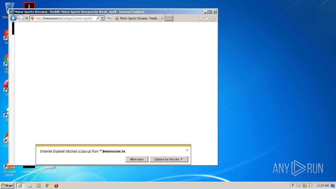Open Options for this site dropdown
This screenshot has height=189, width=336.
coord(169,159)
